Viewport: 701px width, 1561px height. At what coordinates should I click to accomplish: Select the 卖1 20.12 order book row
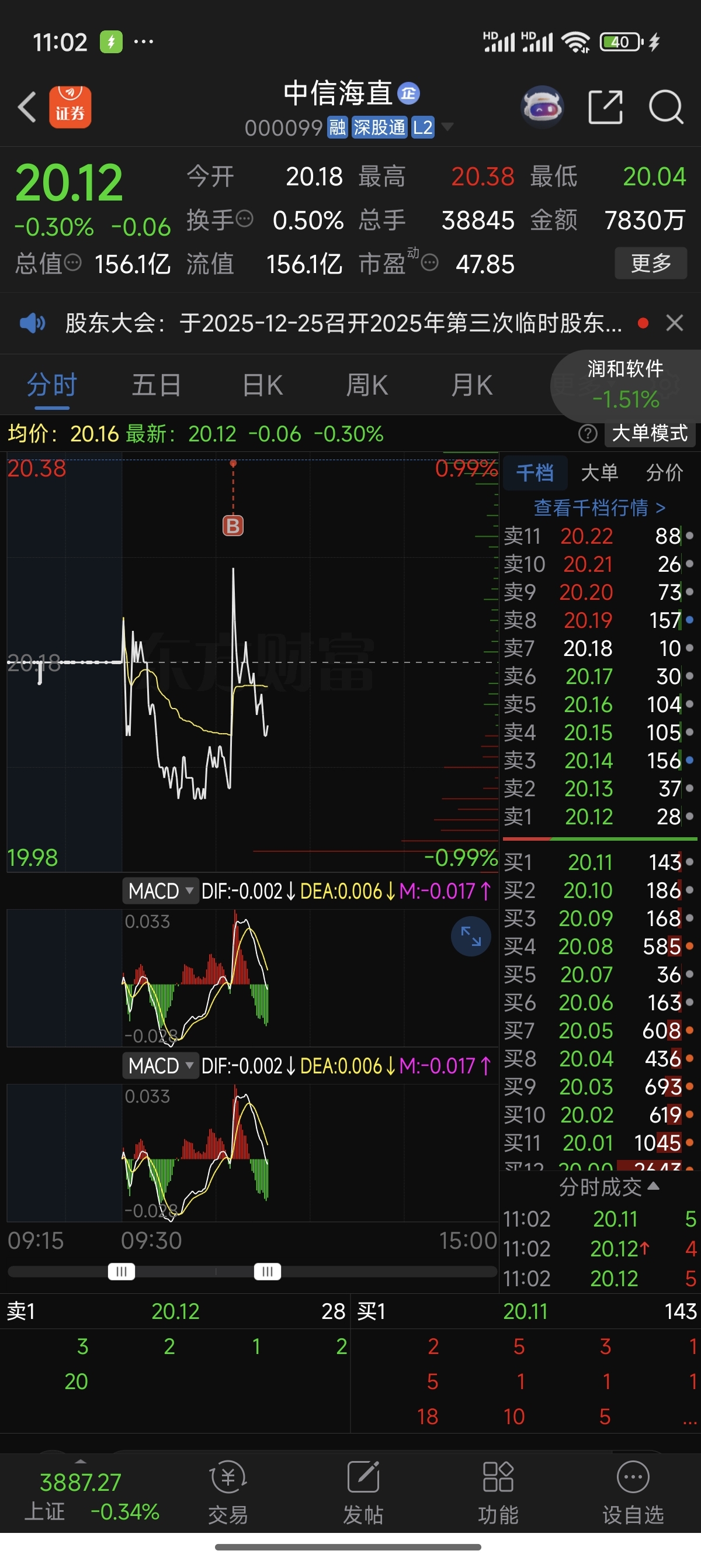pos(599,817)
